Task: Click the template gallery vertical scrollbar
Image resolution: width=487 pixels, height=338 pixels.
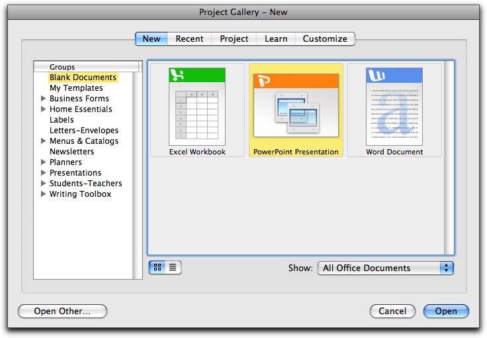Action: click(x=449, y=158)
